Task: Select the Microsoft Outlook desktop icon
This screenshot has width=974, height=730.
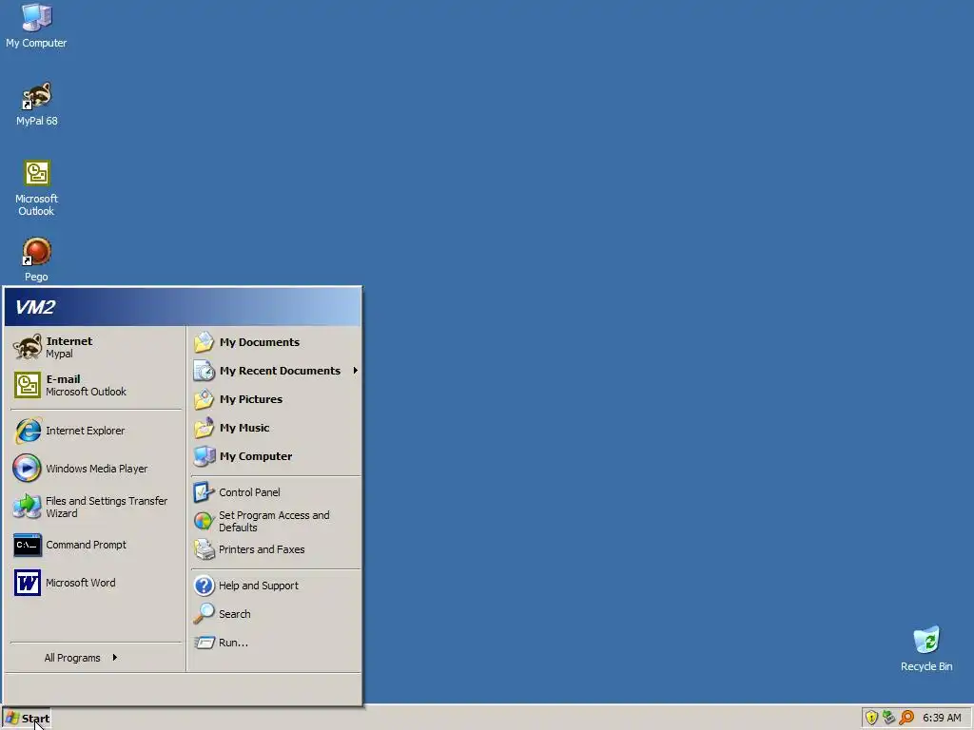Action: coord(37,188)
